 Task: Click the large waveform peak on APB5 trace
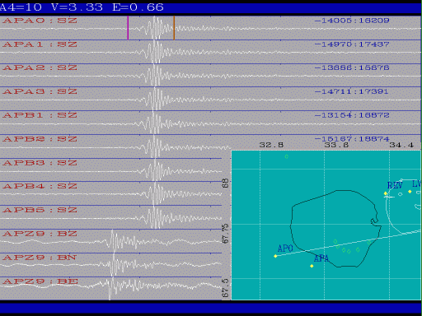[155, 218]
